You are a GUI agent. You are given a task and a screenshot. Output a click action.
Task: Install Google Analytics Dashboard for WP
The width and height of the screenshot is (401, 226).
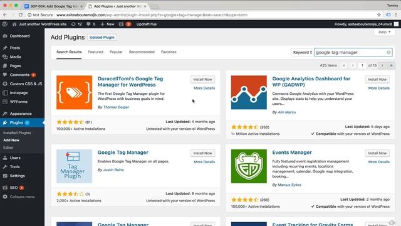click(x=377, y=80)
